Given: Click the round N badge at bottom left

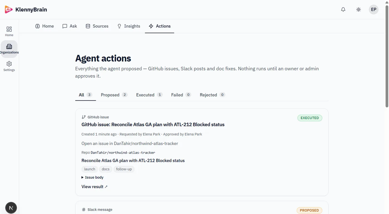Looking at the screenshot, I should 11,208.
